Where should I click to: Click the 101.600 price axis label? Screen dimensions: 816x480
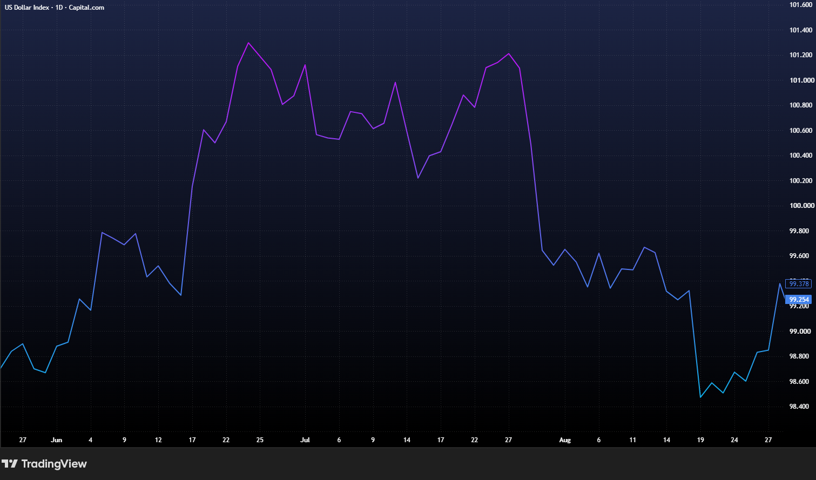(x=801, y=5)
